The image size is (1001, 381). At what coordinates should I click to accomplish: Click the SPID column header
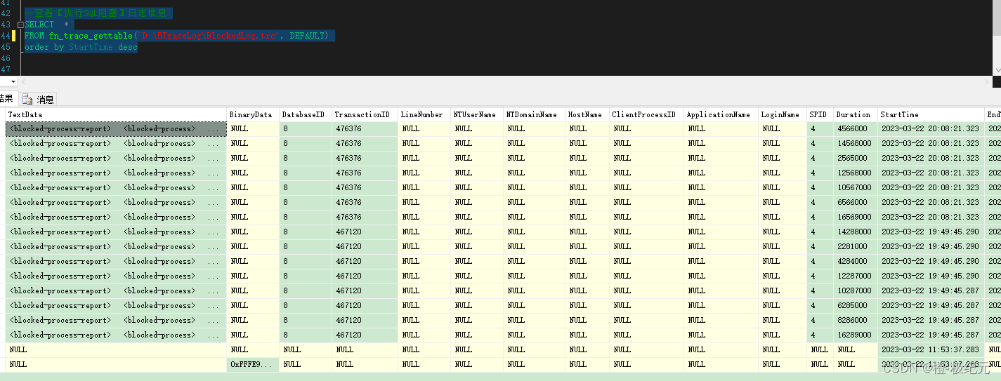[x=818, y=114]
